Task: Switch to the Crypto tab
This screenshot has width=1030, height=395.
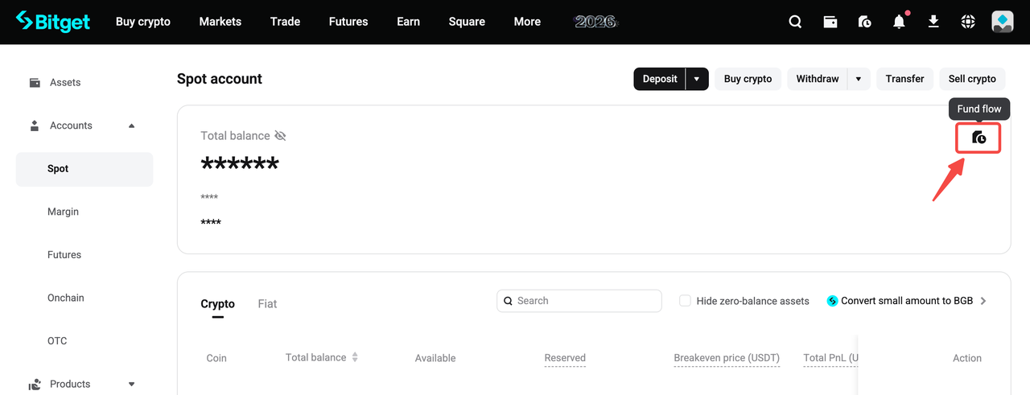Action: click(x=217, y=304)
